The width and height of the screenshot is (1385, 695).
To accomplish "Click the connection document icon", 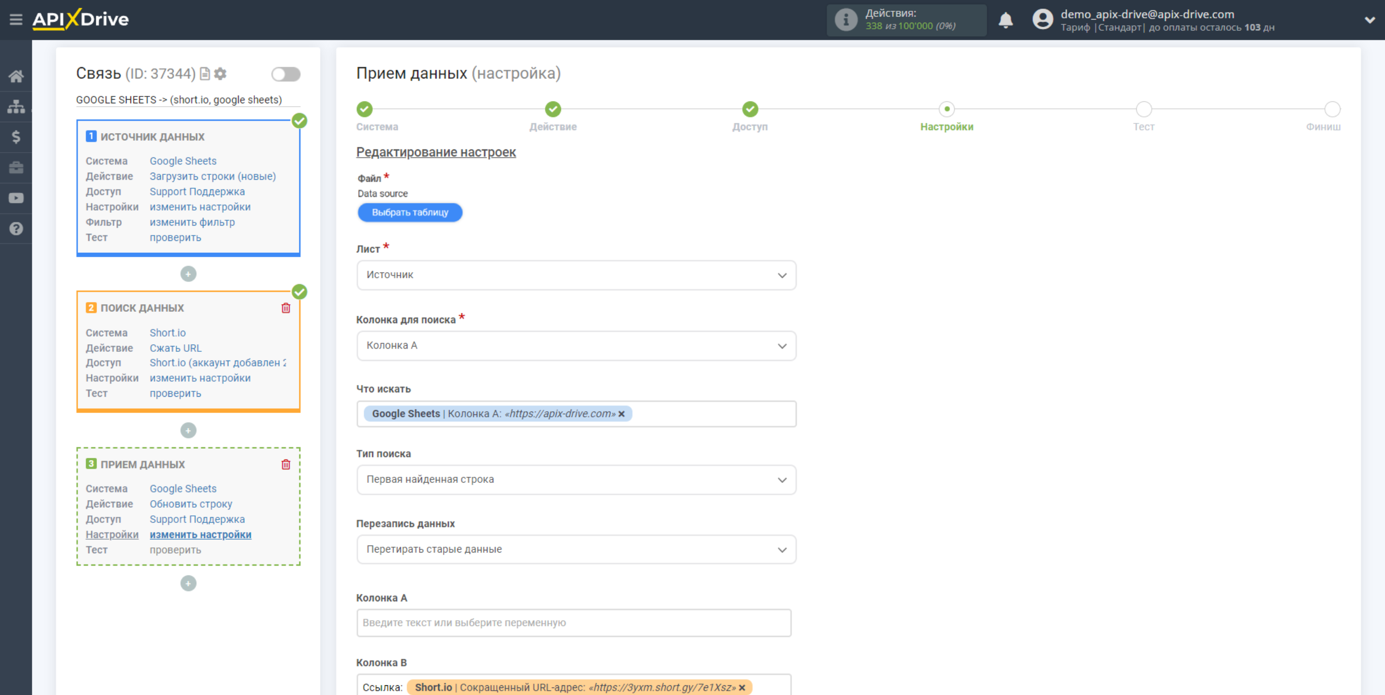I will click(205, 74).
